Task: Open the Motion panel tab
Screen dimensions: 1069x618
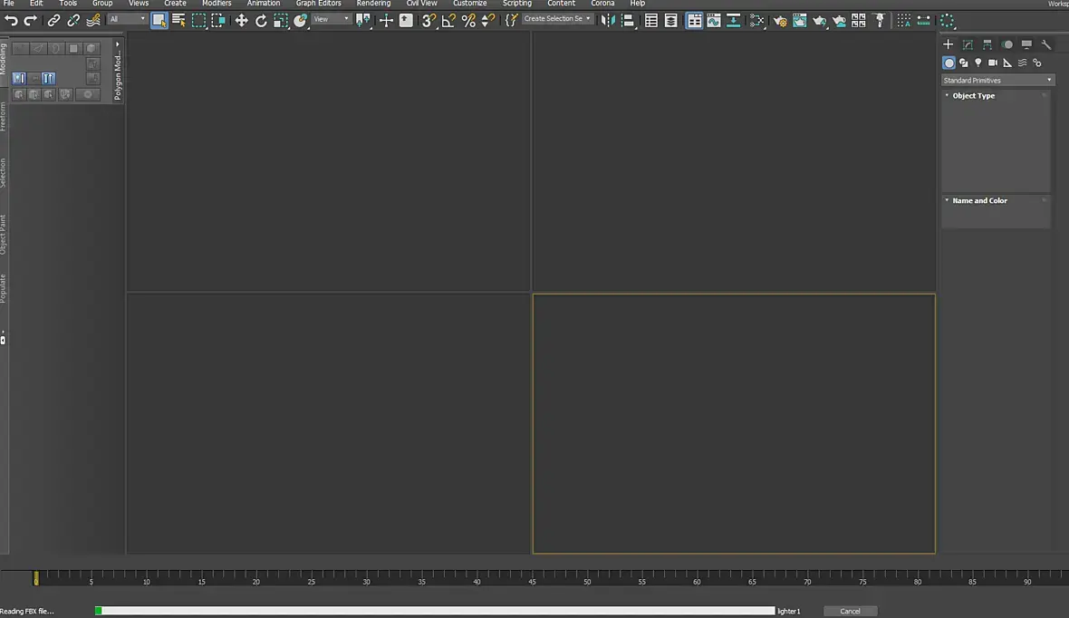Action: click(1007, 44)
